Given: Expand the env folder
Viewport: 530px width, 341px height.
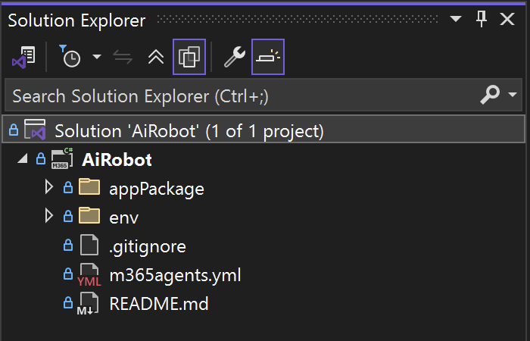Looking at the screenshot, I should [x=49, y=215].
